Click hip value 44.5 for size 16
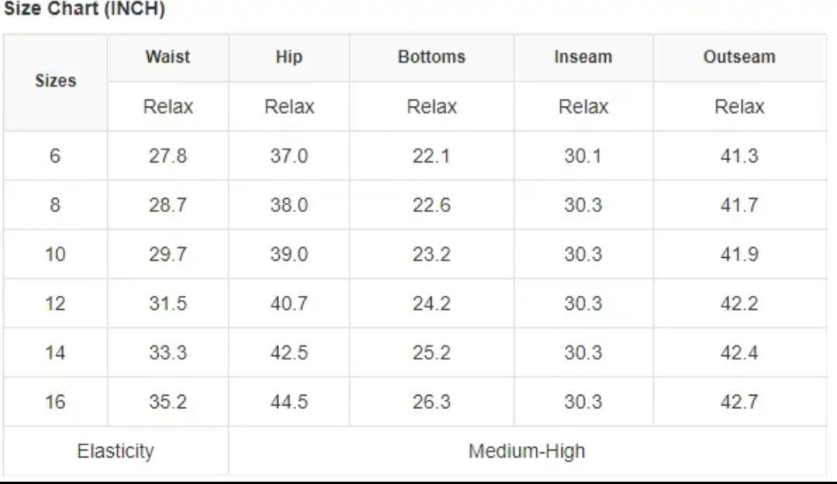 coord(288,402)
